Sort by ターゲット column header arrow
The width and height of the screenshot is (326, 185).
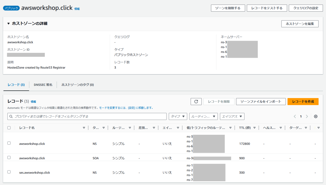click(306, 128)
